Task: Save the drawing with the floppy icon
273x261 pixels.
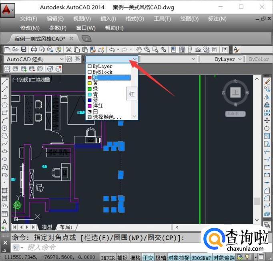Action: (x=24, y=50)
